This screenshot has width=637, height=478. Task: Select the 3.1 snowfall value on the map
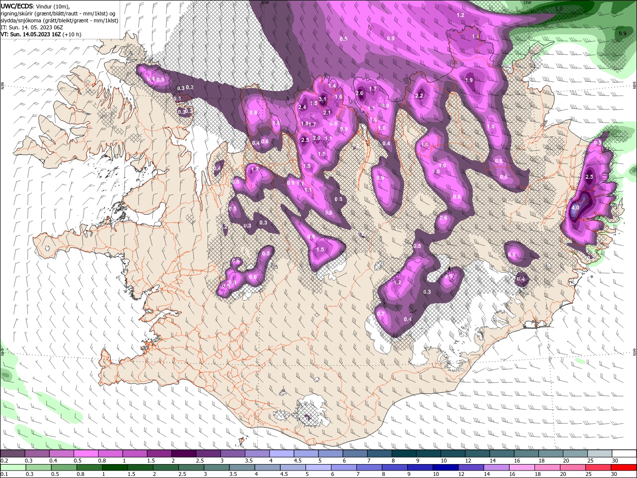click(x=322, y=100)
